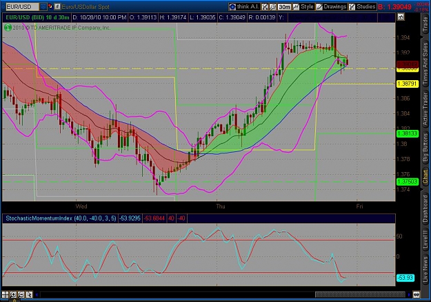Image resolution: width=431 pixels, height=302 pixels.
Task: Click the right scroll arrow of time scrollbar
Action: click(x=409, y=294)
